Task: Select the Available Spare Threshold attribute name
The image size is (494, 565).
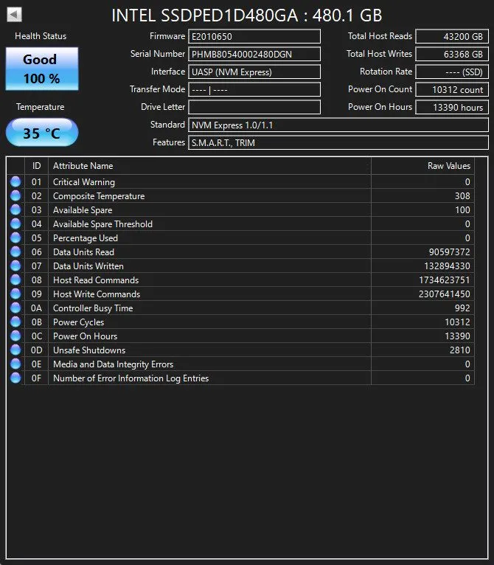Action: [x=102, y=224]
